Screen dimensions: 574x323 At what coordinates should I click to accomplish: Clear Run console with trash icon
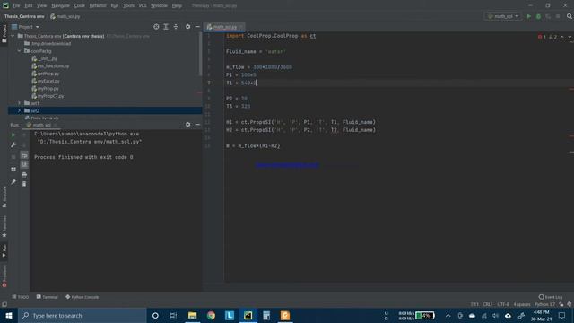click(24, 184)
